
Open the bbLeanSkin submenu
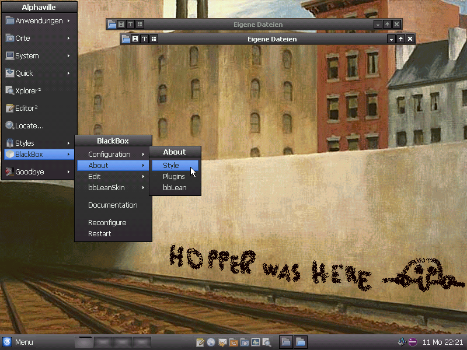(113, 187)
